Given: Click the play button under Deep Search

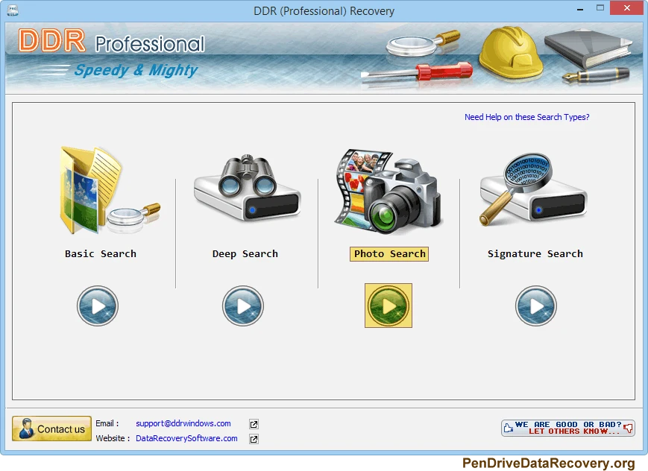Looking at the screenshot, I should click(x=242, y=306).
